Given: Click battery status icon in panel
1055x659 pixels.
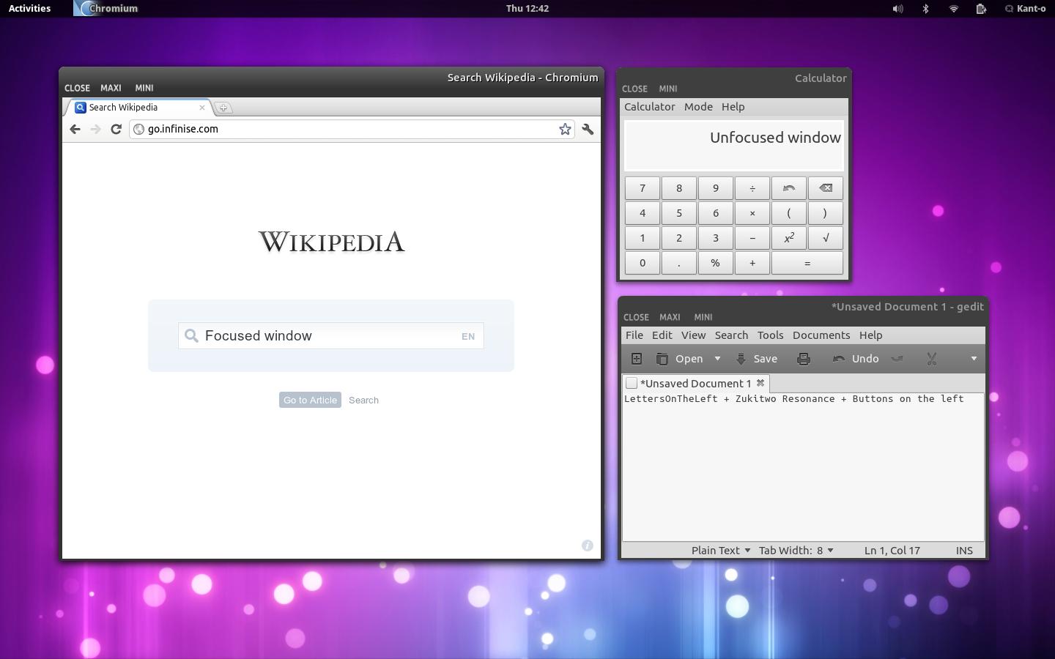Looking at the screenshot, I should click(981, 9).
